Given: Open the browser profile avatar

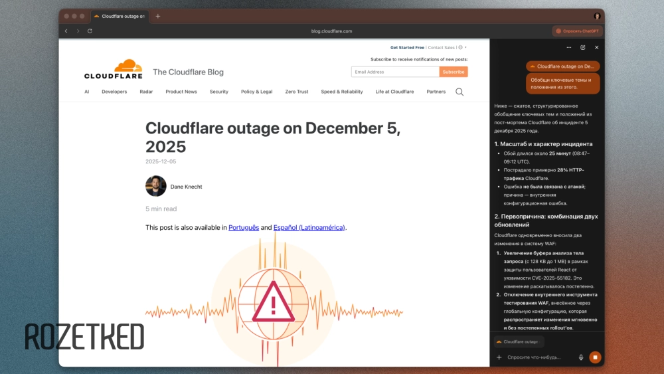Looking at the screenshot, I should click(597, 16).
